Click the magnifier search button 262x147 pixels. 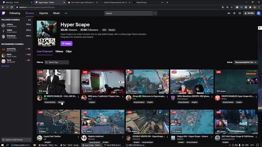coord(155,13)
